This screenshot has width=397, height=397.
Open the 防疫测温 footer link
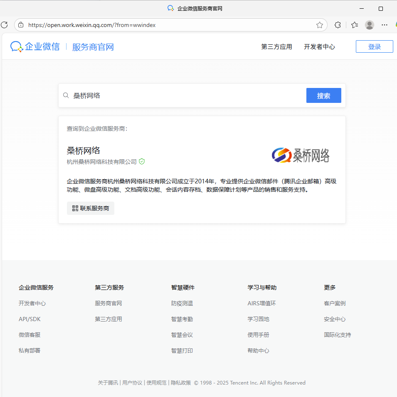coord(182,303)
